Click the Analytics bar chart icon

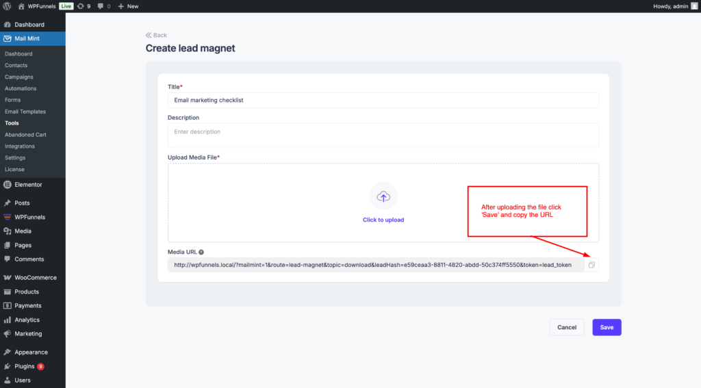[7, 320]
